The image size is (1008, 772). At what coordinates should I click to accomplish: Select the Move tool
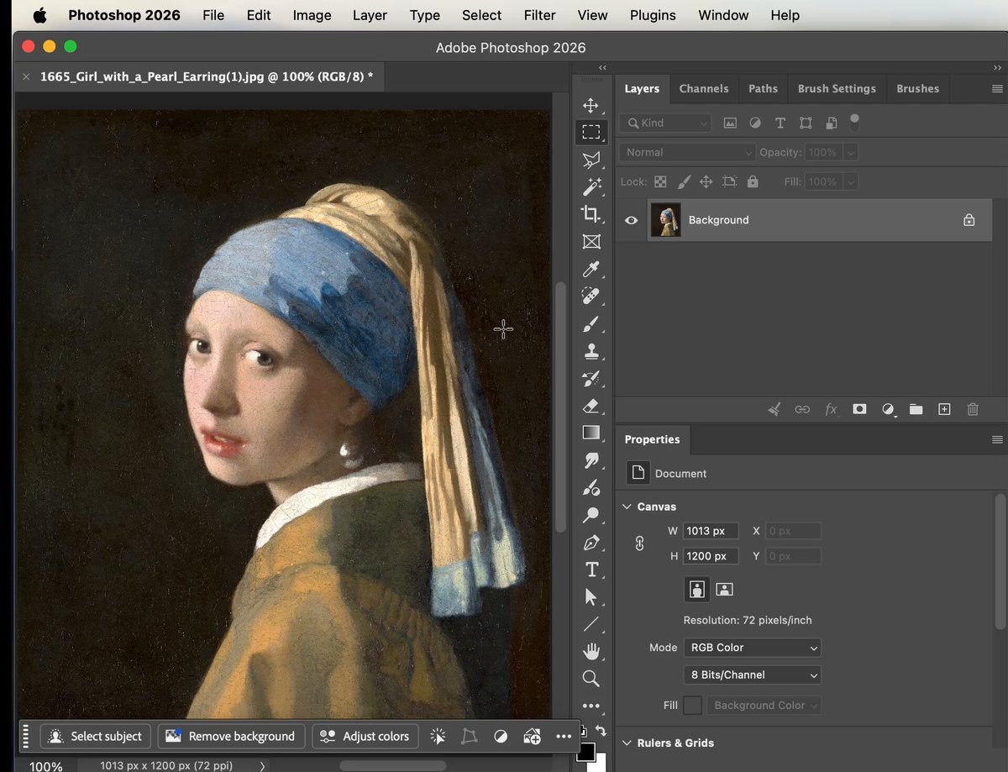tap(591, 105)
